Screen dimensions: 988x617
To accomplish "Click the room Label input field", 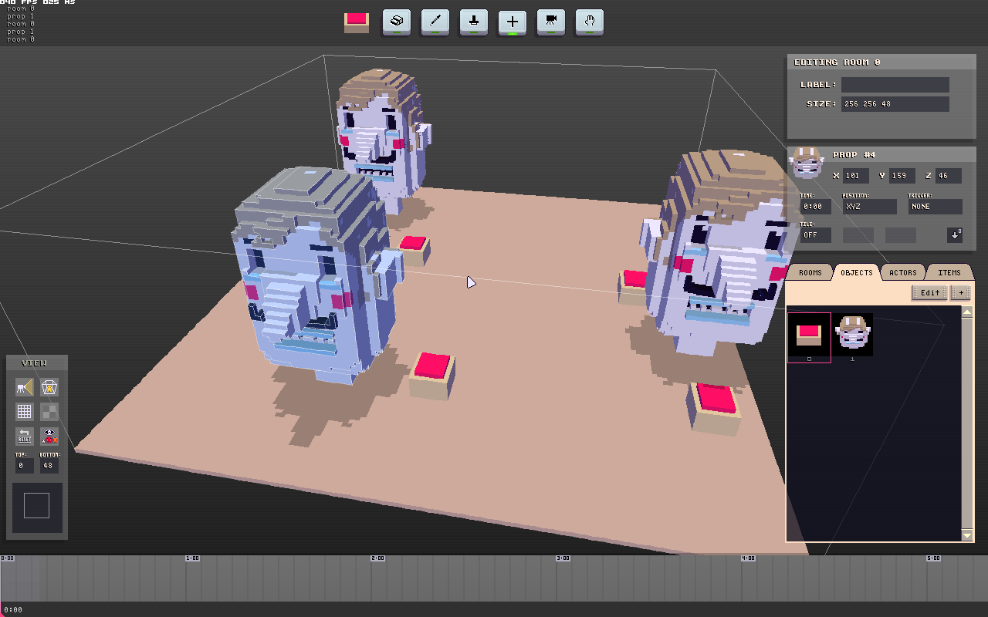I will coord(895,85).
